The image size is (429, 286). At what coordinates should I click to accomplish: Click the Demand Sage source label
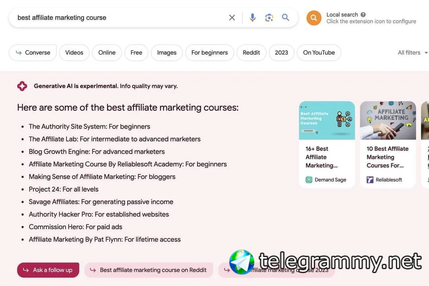tap(330, 180)
